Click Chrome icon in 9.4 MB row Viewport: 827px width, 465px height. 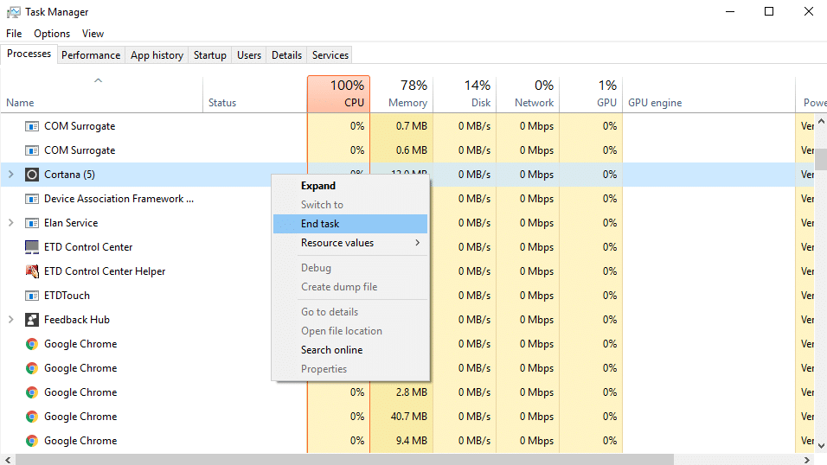pos(32,441)
